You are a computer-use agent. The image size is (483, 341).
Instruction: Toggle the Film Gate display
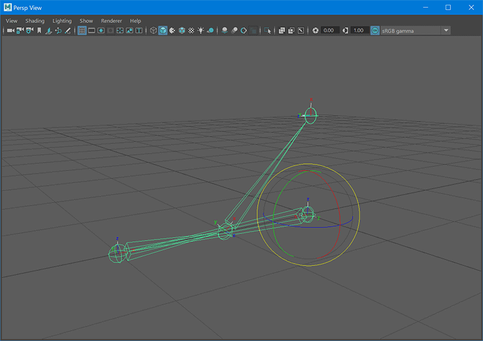pos(92,30)
